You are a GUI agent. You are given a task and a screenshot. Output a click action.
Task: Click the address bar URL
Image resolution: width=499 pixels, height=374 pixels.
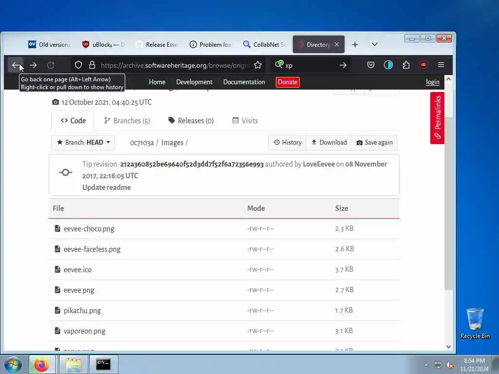click(x=174, y=65)
